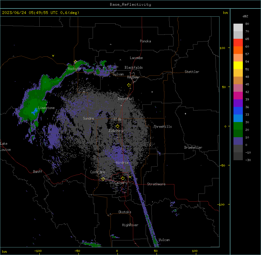Click the dBZ legend heading
Screen dimensions: 261x255
click(245, 16)
